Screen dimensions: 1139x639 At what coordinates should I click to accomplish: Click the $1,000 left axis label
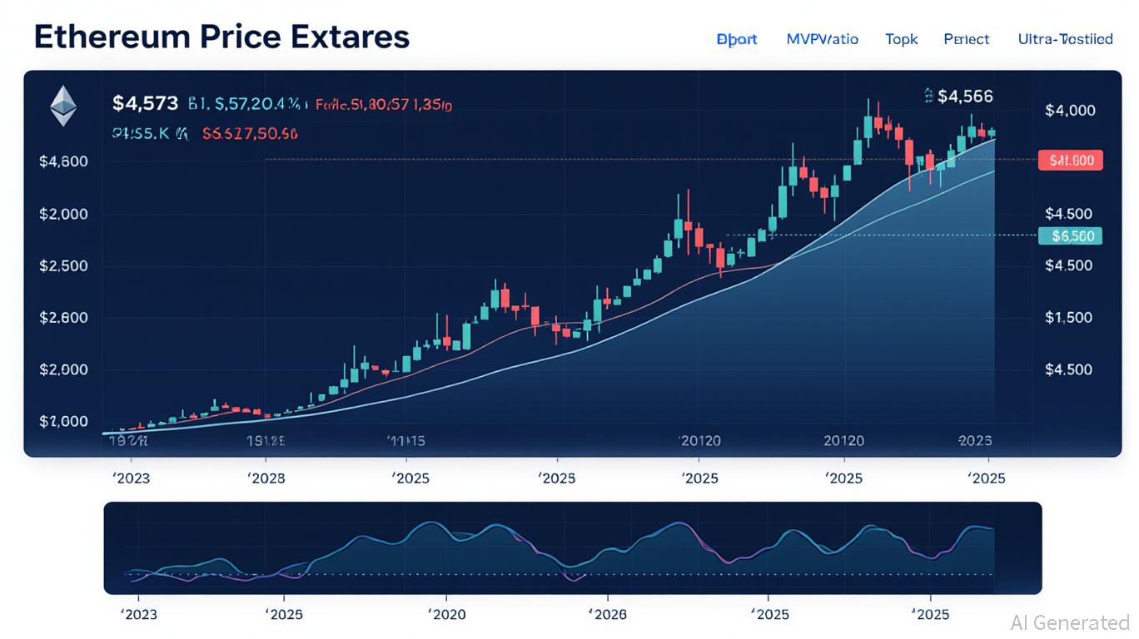point(63,422)
